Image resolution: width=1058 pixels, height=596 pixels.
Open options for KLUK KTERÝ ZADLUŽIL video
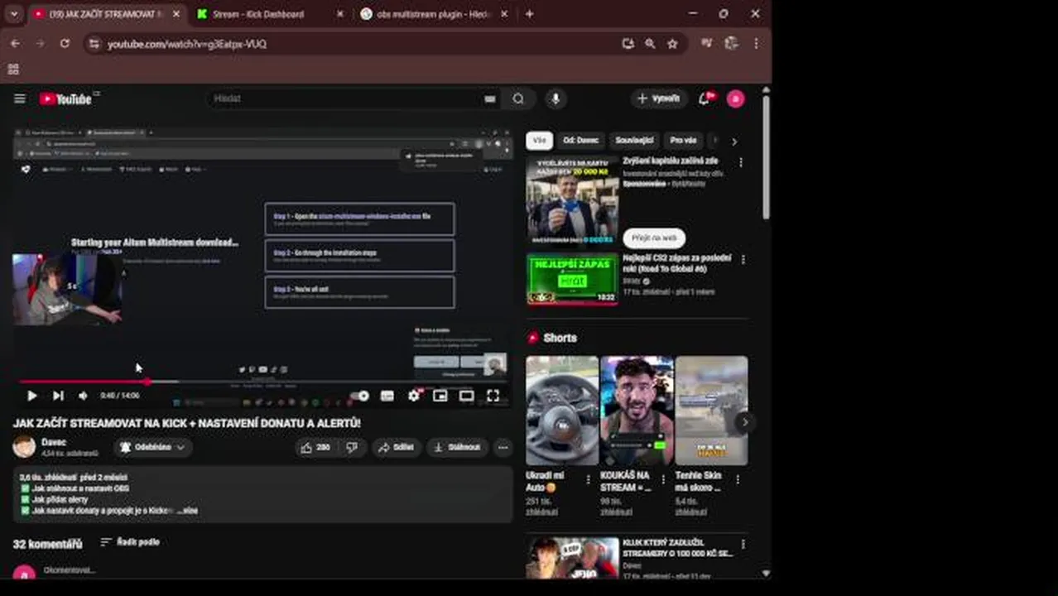(x=743, y=544)
